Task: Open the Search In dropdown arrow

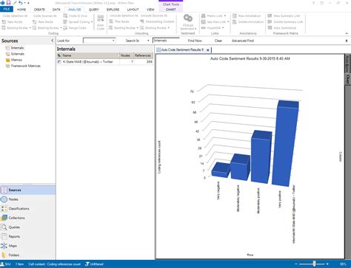Action: pos(148,41)
